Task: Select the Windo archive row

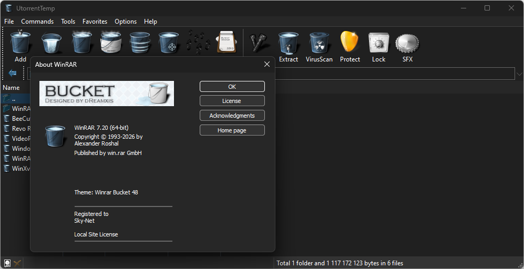Action: (x=16, y=148)
